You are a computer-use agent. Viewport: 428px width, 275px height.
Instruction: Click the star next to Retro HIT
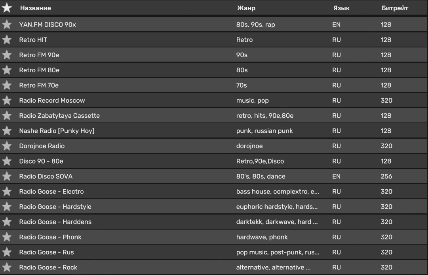click(x=7, y=40)
